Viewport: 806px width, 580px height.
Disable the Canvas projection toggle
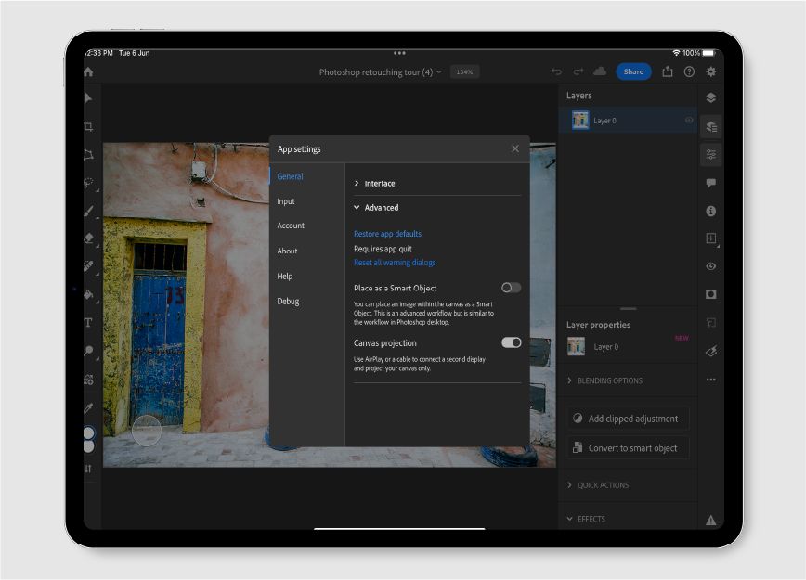coord(512,342)
